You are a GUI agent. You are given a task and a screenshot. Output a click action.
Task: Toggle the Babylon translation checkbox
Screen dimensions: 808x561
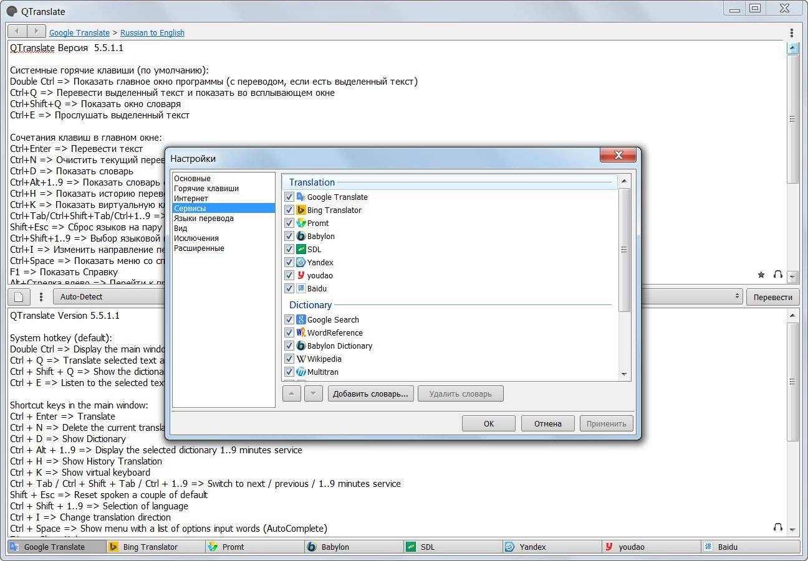(289, 236)
